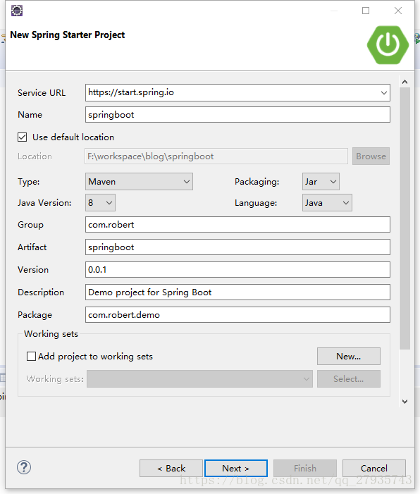This screenshot has width=420, height=494.
Task: Focus the Package field com.robert.demo
Action: pos(237,315)
